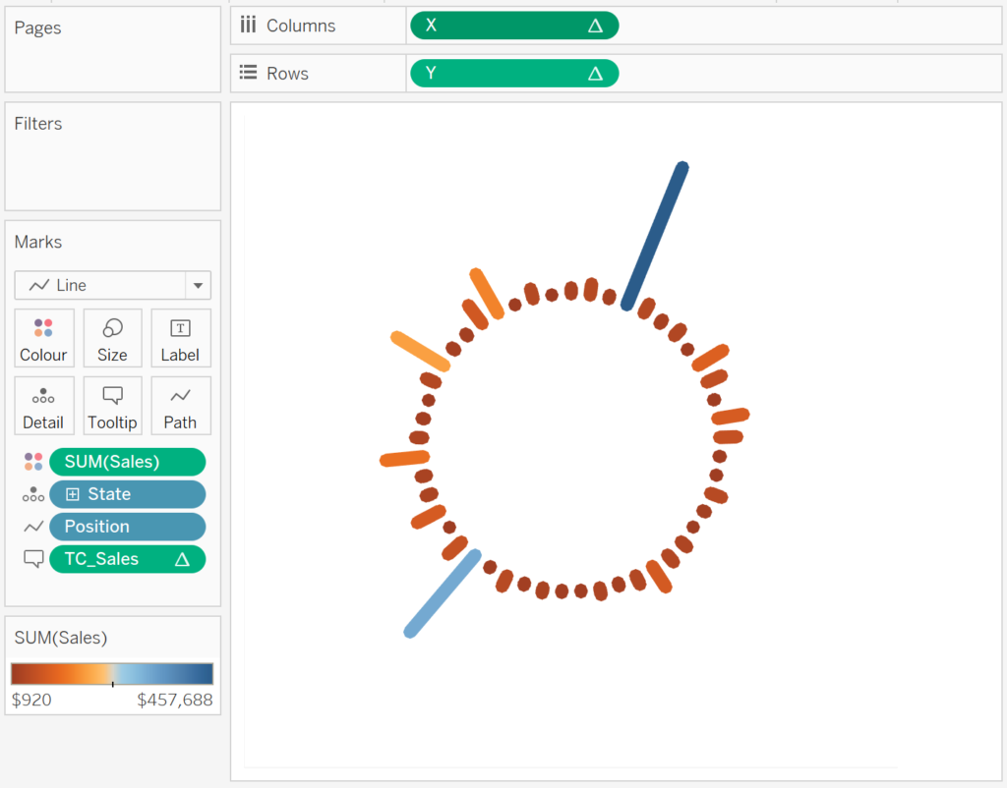Open the Tooltip mark card
Viewport: 1007px width, 788px height.
[x=112, y=406]
